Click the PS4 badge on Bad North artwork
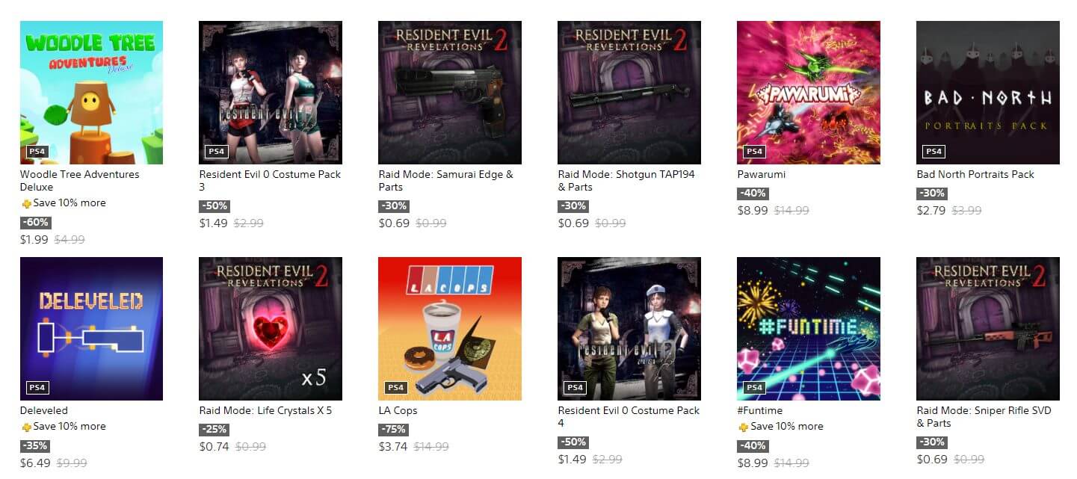Viewport: 1077px width, 479px height. (x=933, y=152)
